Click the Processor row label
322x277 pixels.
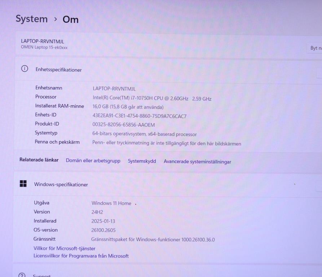(x=46, y=97)
